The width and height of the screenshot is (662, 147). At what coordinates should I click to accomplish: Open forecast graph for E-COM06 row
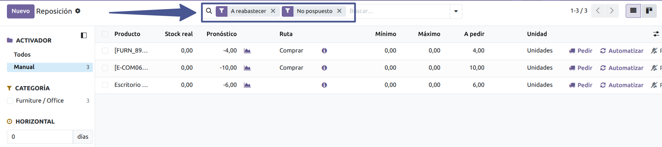coord(247,68)
